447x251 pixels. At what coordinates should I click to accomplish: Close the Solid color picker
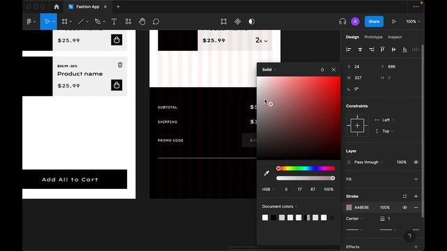[333, 70]
